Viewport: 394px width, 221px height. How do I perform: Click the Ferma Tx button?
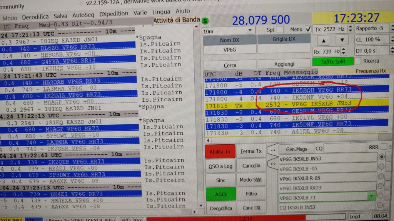click(251, 151)
